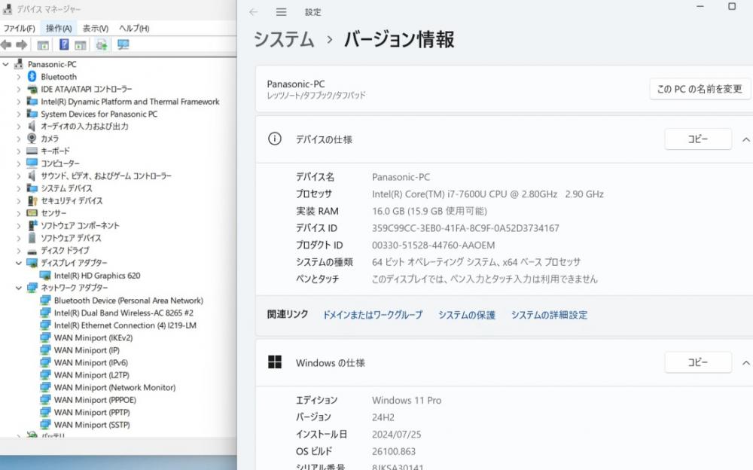Select the Bluetooth category icon
The image size is (753, 470).
tap(32, 76)
